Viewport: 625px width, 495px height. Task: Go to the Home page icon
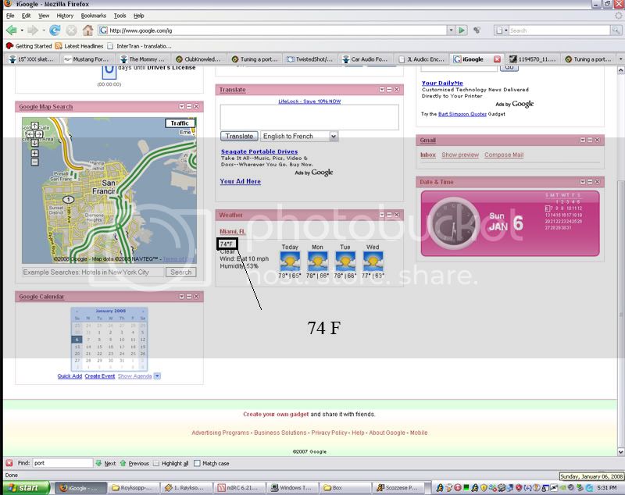(87, 30)
